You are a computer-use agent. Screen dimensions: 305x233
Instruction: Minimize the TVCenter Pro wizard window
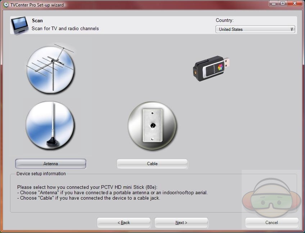coord(273,3)
